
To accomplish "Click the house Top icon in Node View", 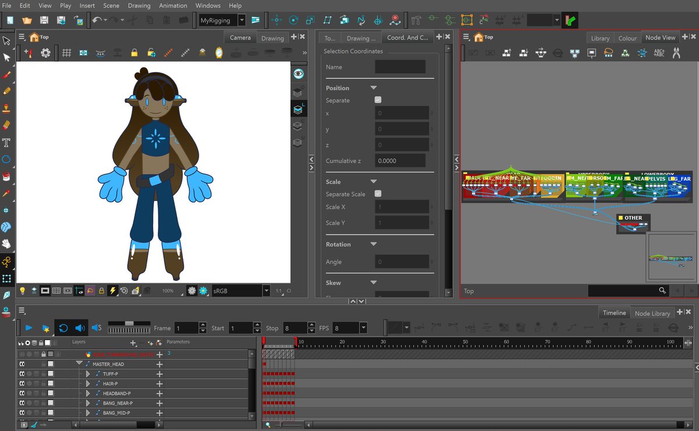I will [478, 37].
